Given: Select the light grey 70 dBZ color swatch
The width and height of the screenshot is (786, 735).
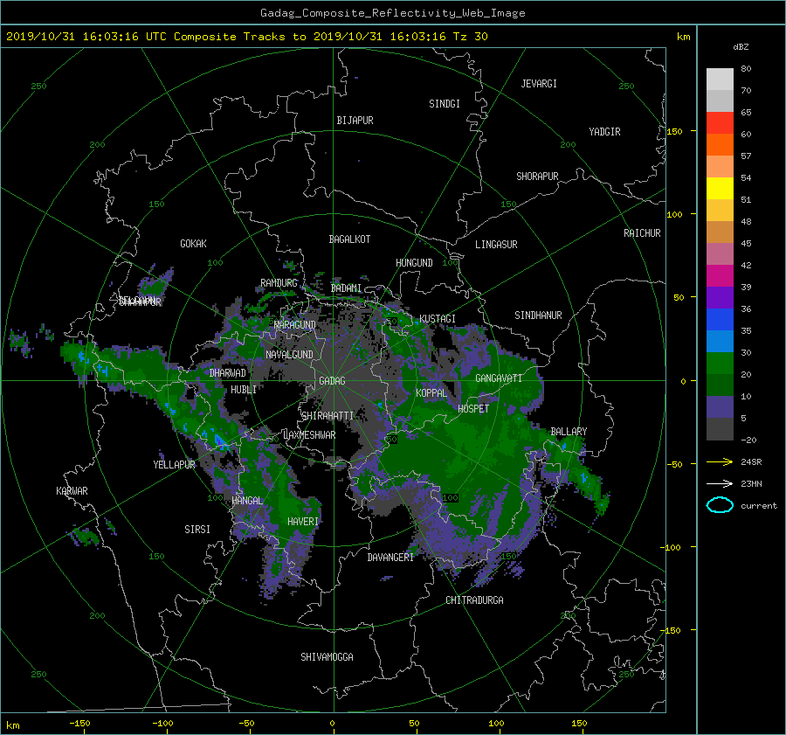Looking at the screenshot, I should click(x=720, y=101).
